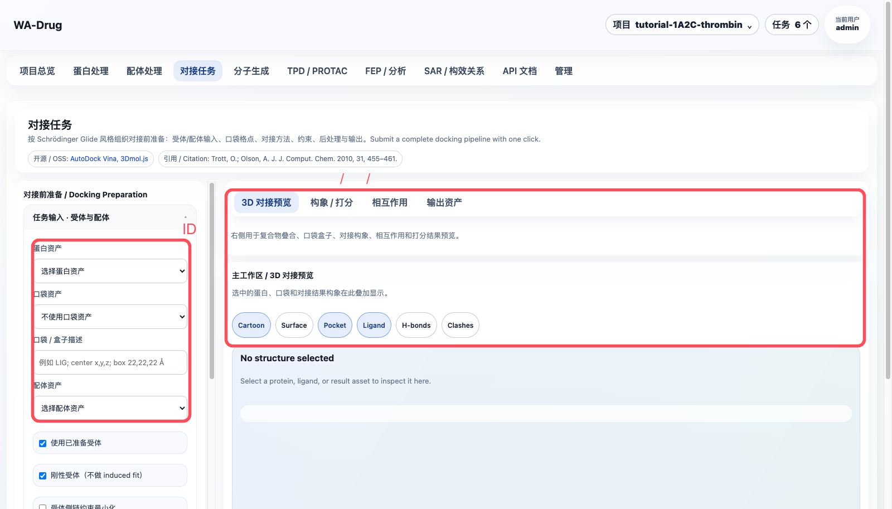Open the 3Dmol.js link

[134, 159]
